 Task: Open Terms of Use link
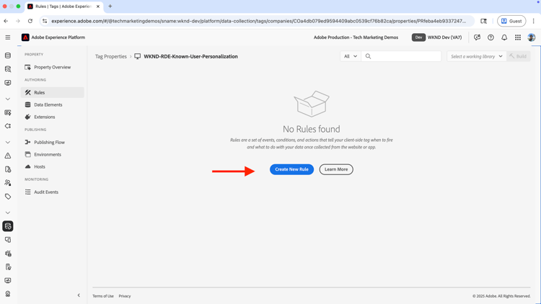103,296
